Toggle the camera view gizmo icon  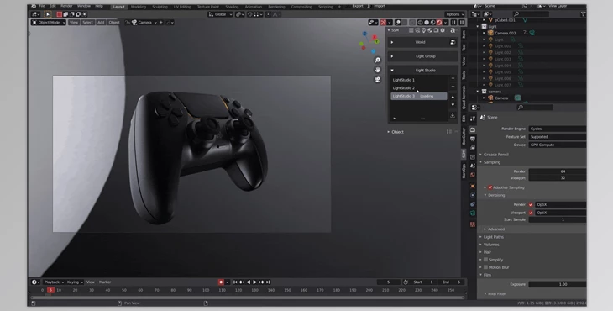coord(377,79)
